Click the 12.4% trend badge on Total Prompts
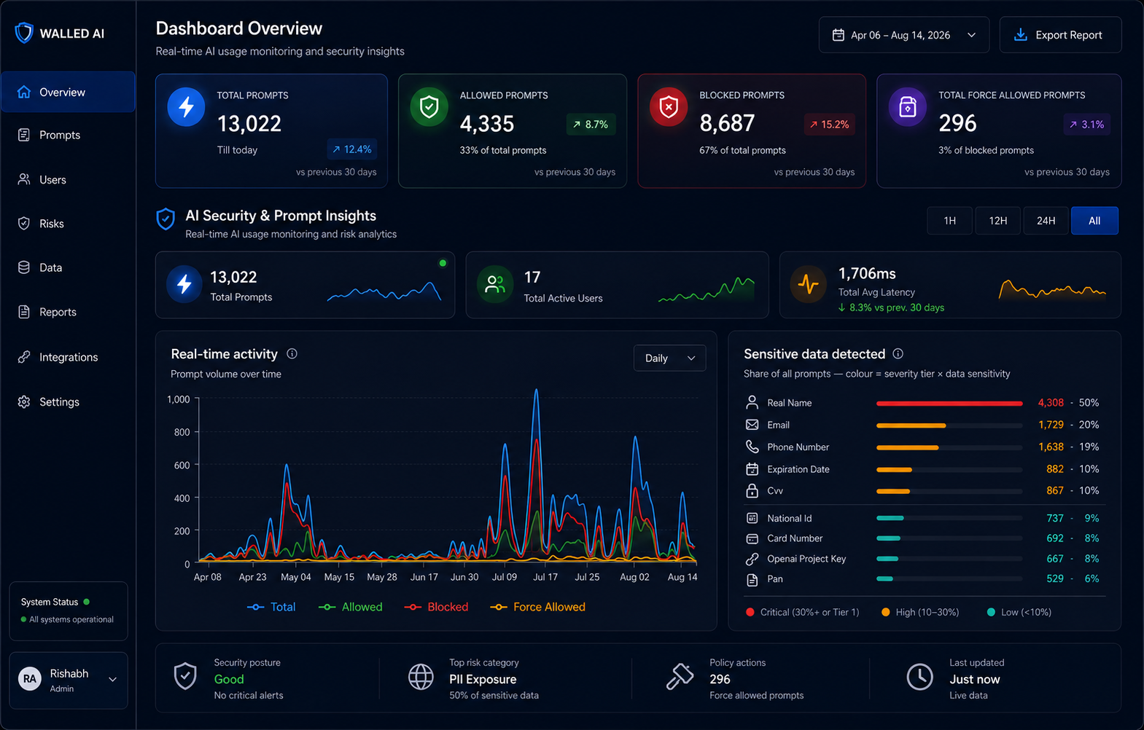The image size is (1144, 730). click(352, 149)
